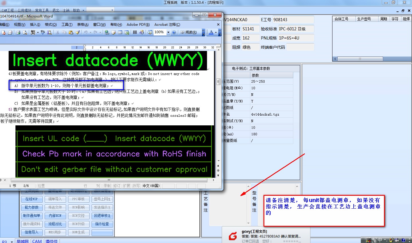The image size is (412, 243).
Task: Open 视图(V) menu in Word
Action: click(19, 25)
